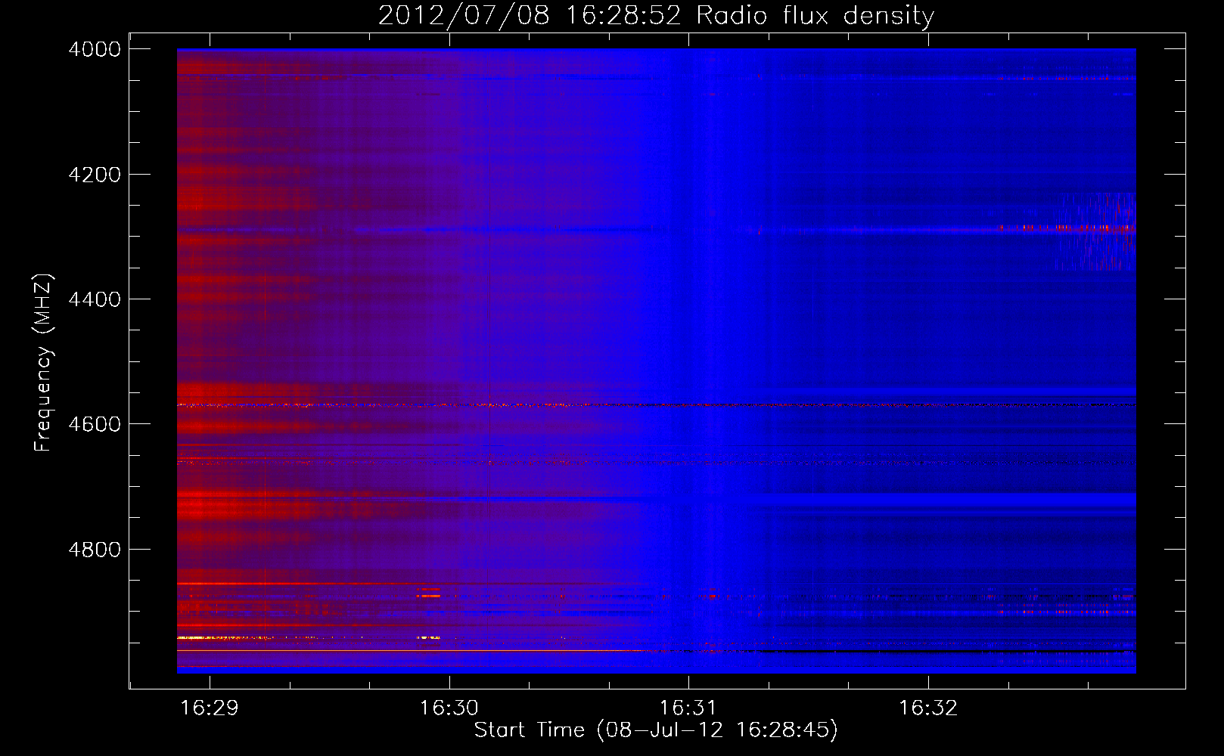
Task: Click the 16:32 time axis label
Action: click(x=928, y=708)
